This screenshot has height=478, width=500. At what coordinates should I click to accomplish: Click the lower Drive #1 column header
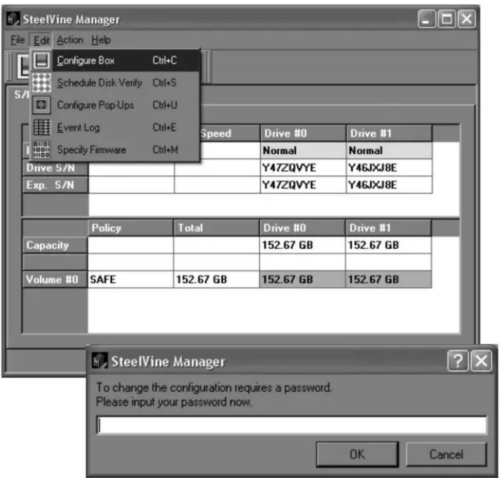pyautogui.click(x=388, y=228)
